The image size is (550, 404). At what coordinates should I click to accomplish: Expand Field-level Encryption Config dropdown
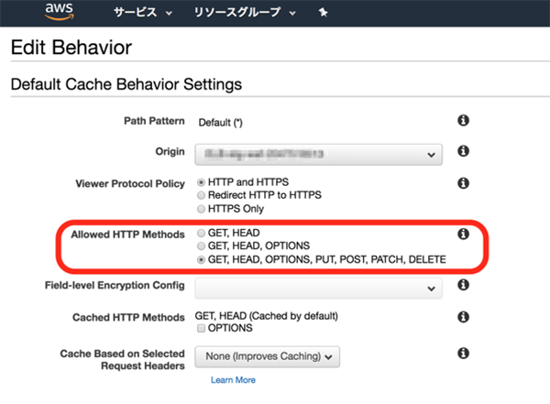point(318,289)
